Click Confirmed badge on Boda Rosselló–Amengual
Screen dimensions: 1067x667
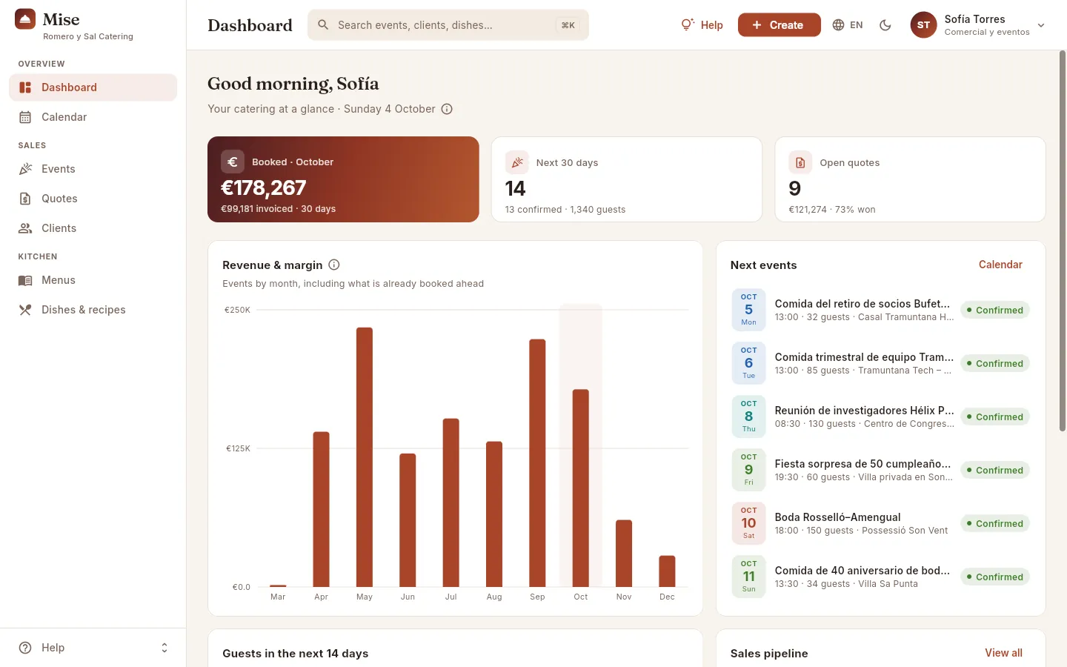[x=995, y=523]
